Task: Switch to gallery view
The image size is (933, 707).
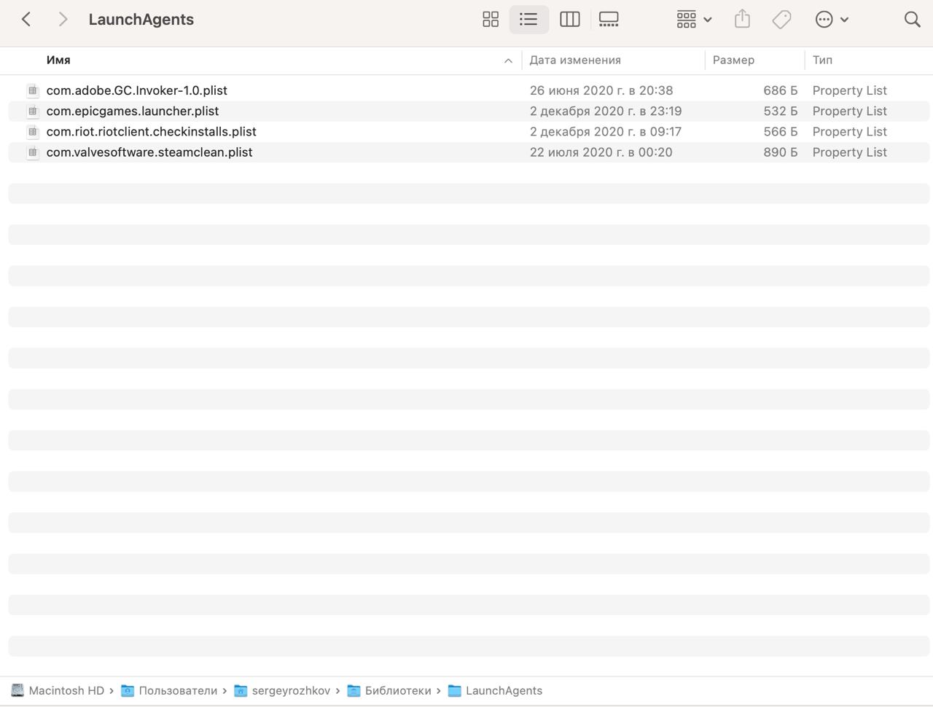Action: tap(609, 20)
